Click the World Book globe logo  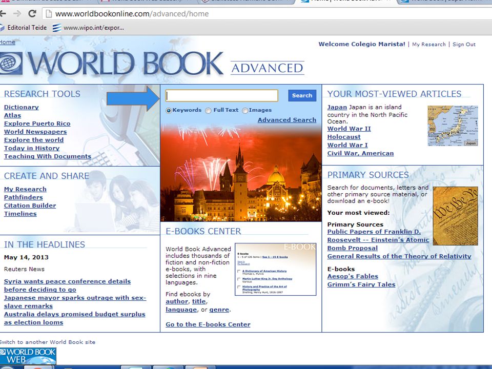coord(11,63)
